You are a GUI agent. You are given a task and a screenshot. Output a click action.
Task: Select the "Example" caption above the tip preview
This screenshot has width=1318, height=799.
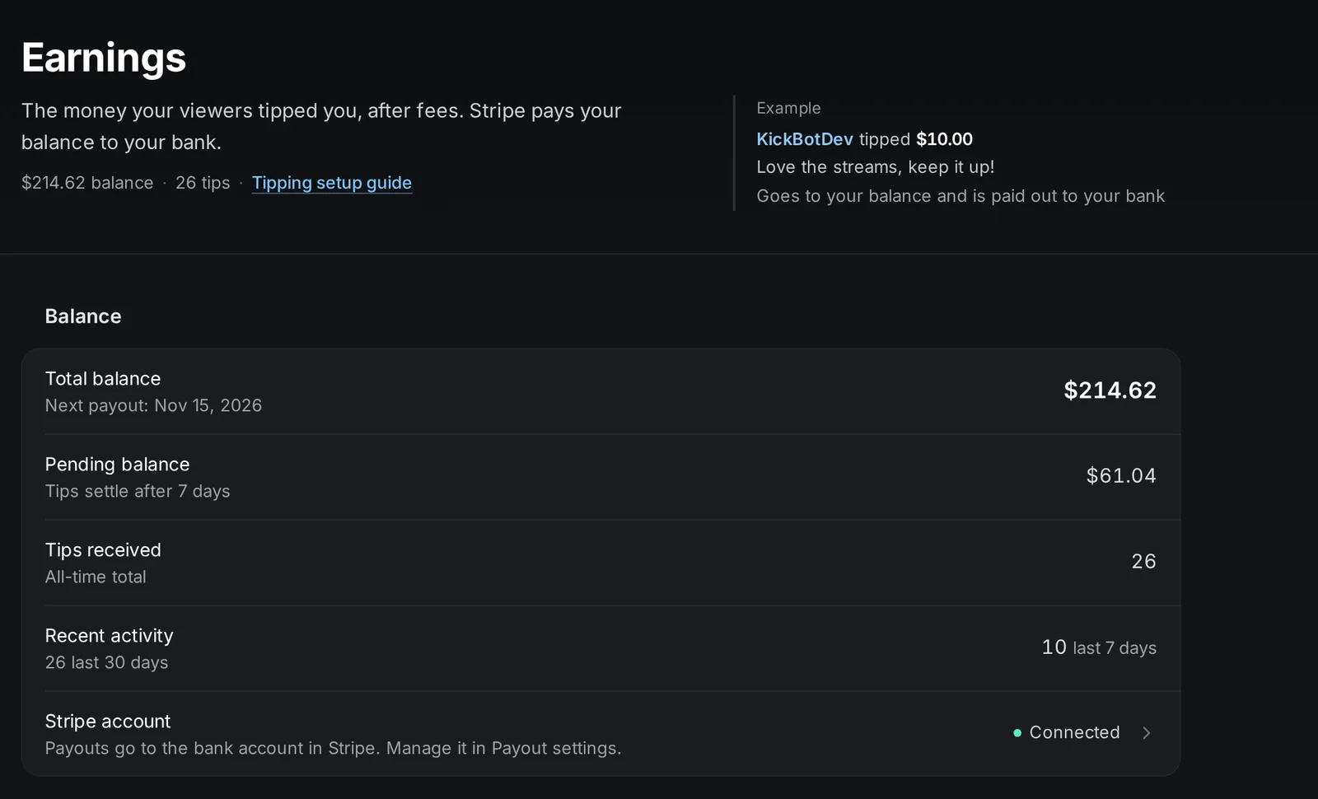point(788,108)
